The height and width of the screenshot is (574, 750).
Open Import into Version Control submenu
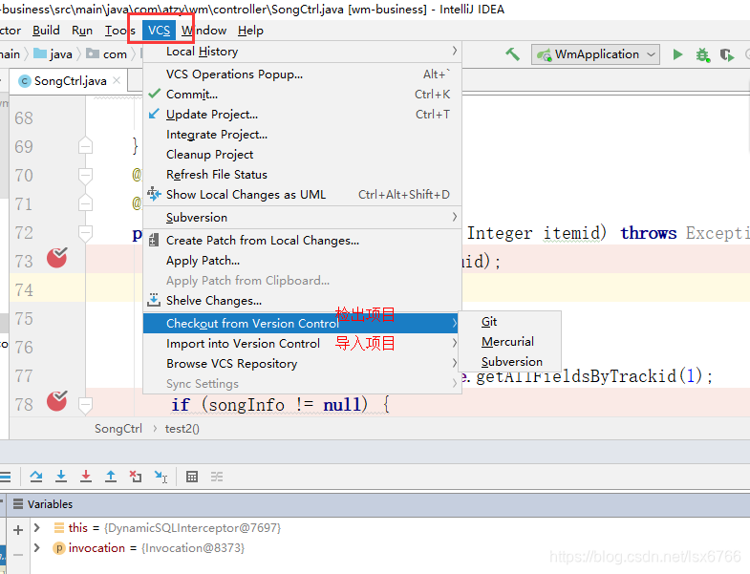pyautogui.click(x=302, y=344)
